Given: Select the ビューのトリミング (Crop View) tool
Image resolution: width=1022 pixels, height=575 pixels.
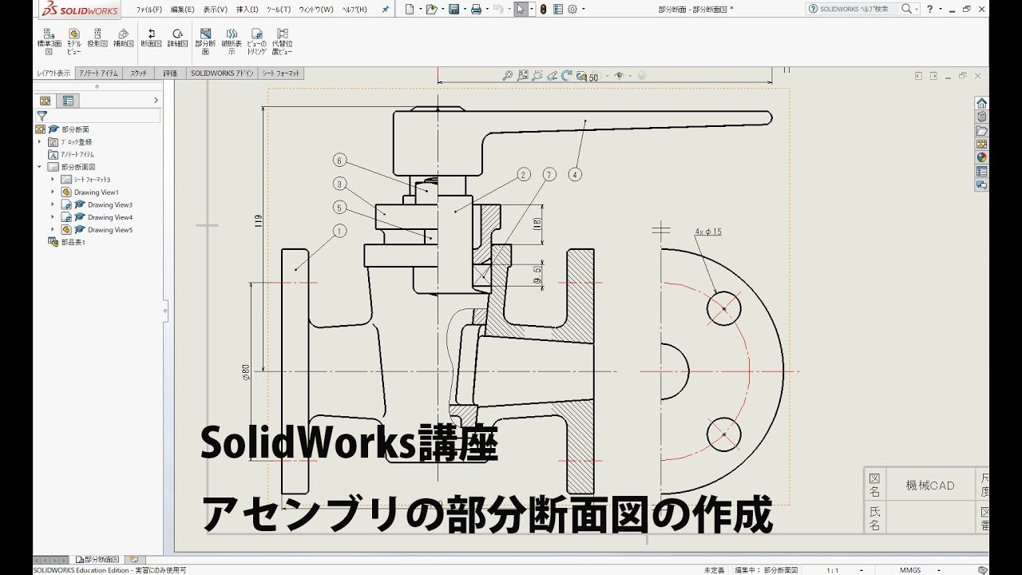Looking at the screenshot, I should tap(256, 42).
